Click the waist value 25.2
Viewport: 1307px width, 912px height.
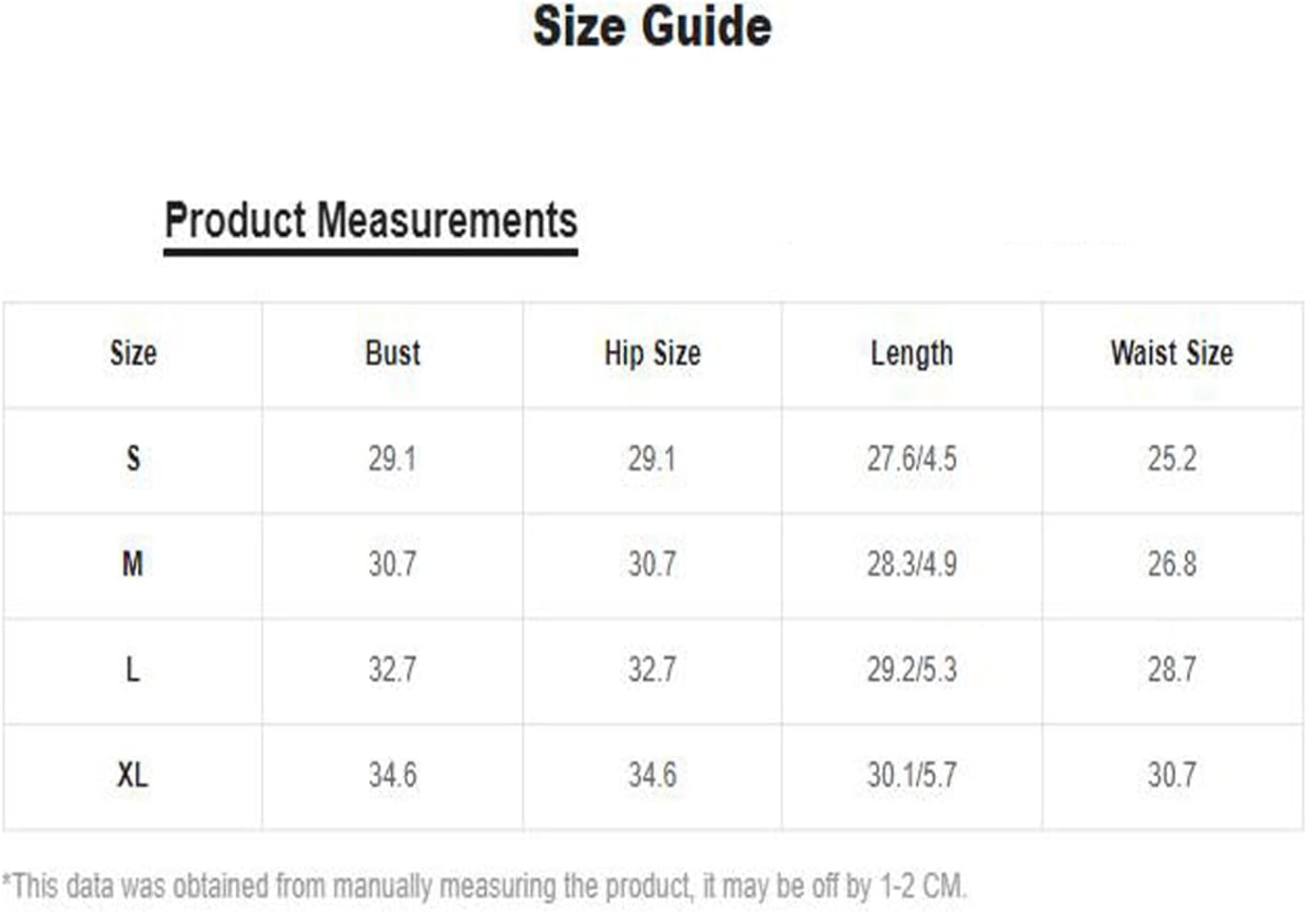1172,458
